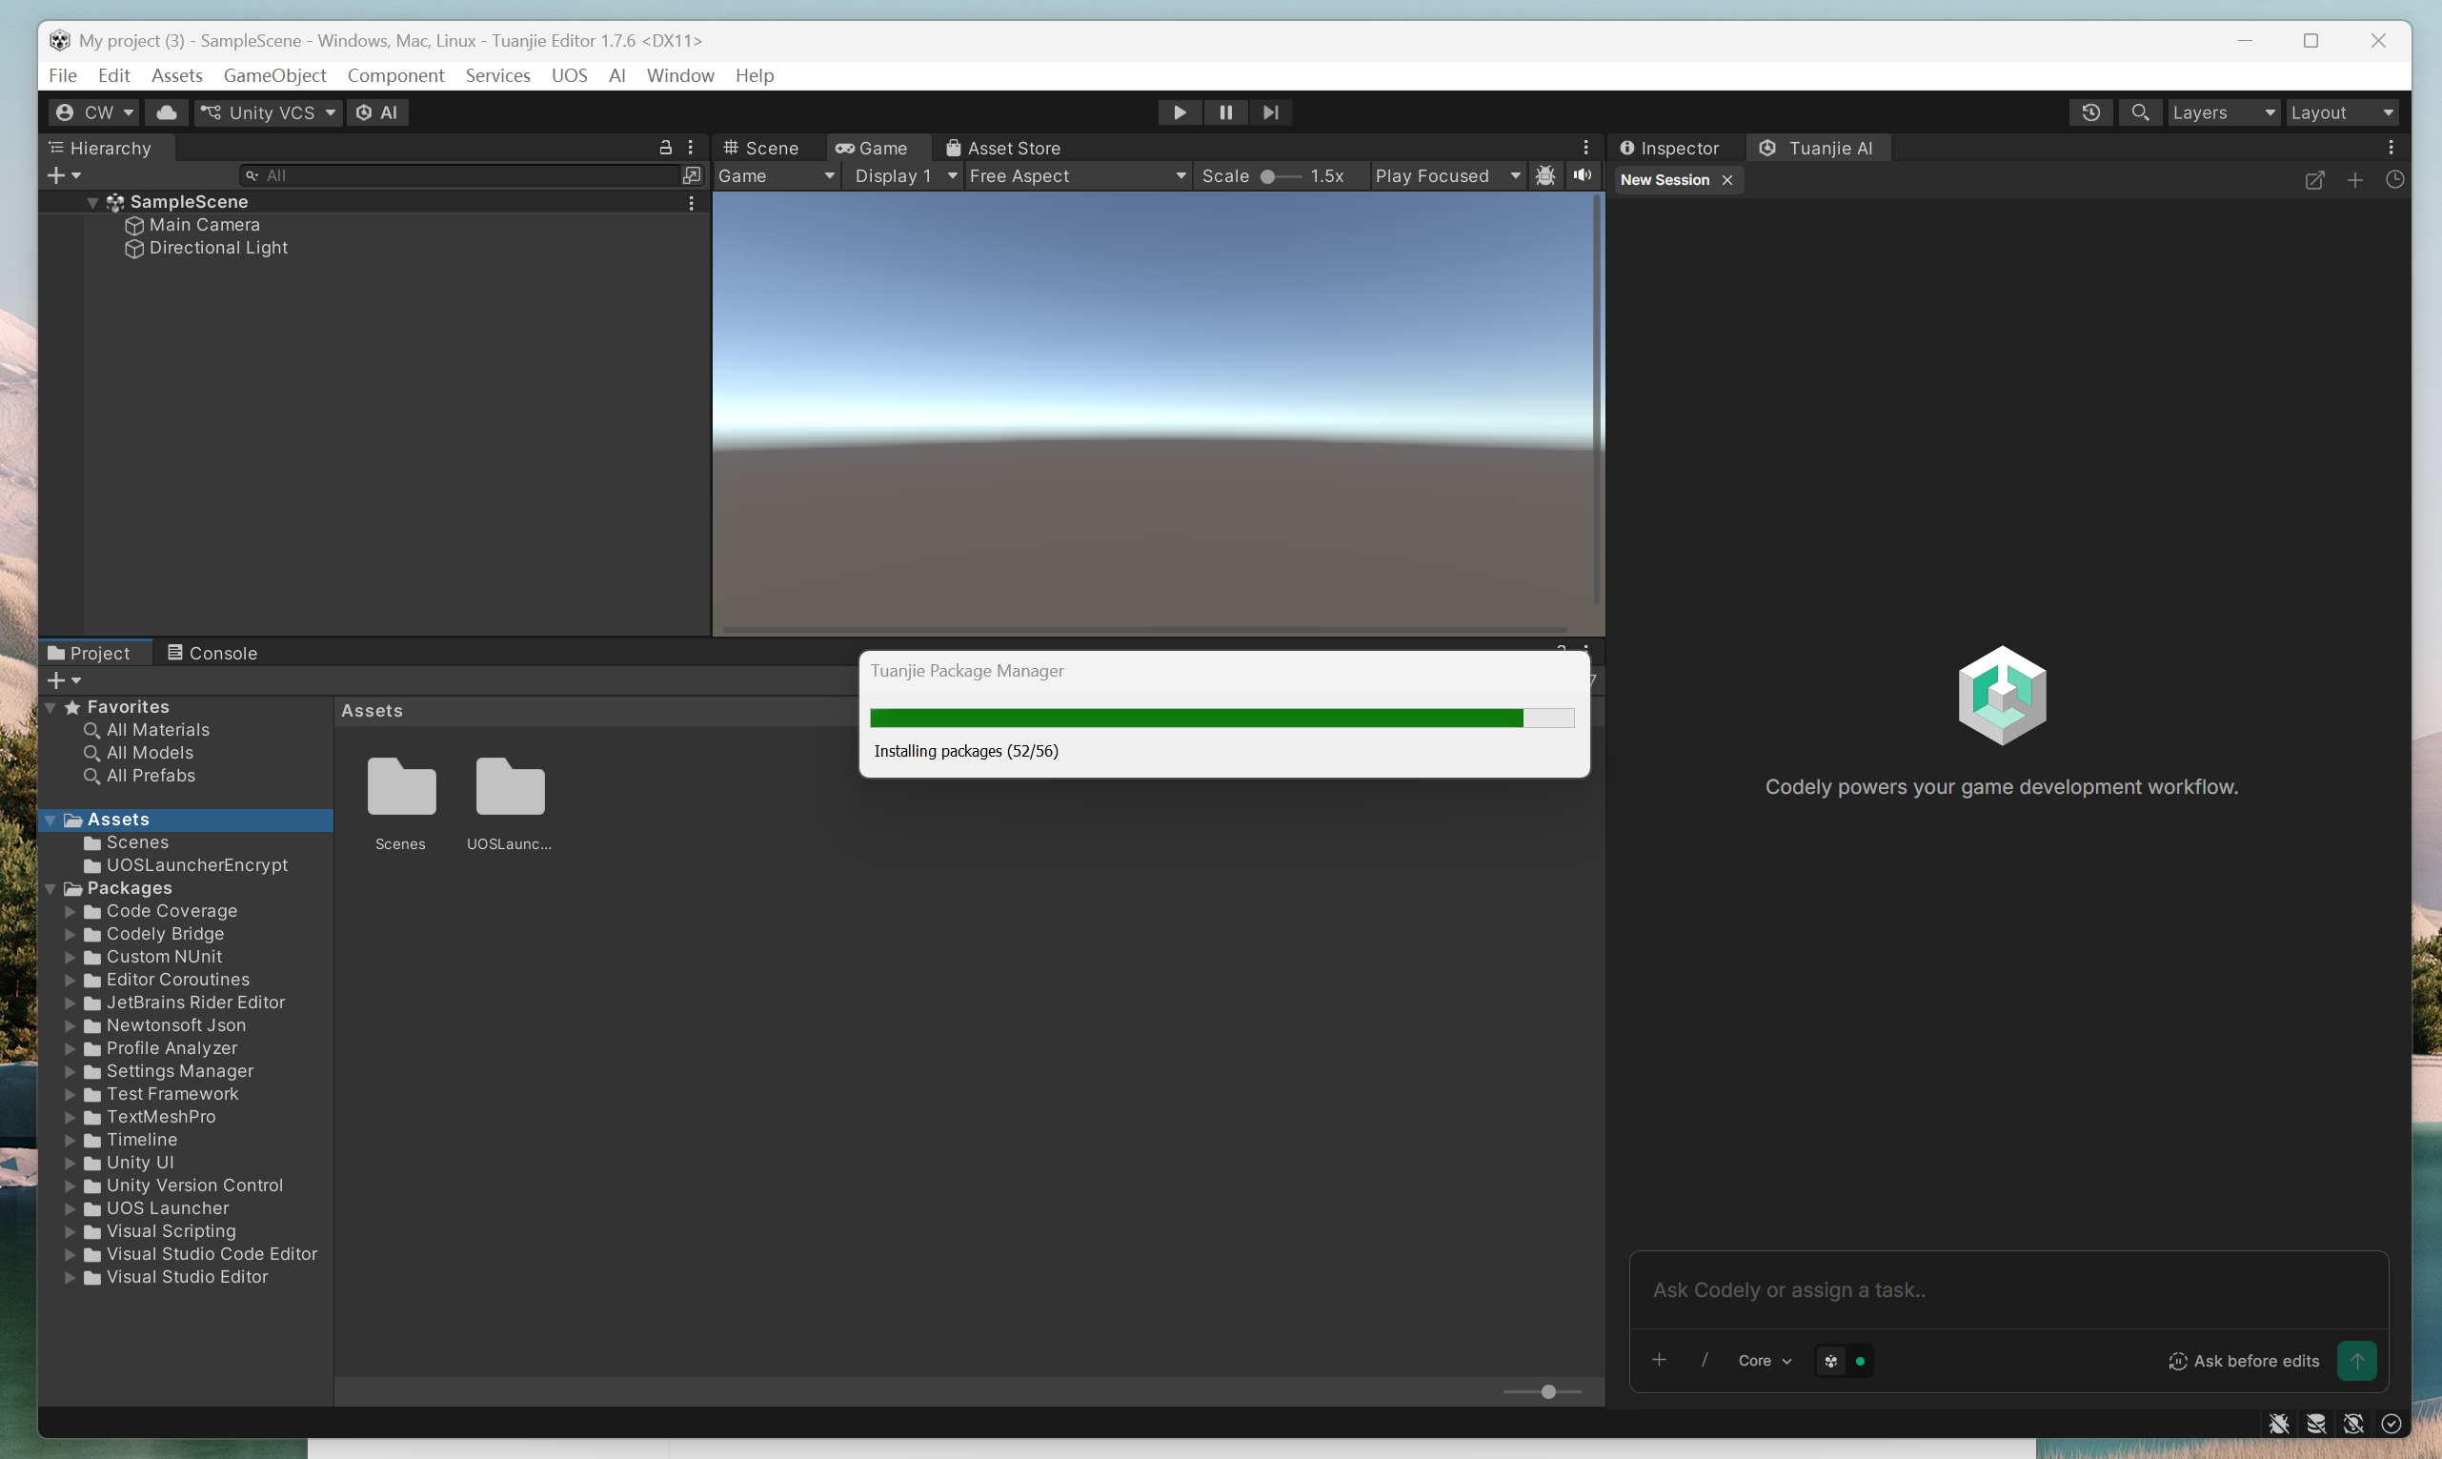2442x1459 pixels.
Task: Click the cloud services icon in the toolbar
Action: (x=166, y=112)
